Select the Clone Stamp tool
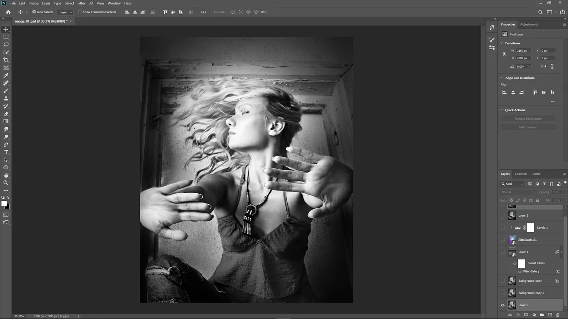568x319 pixels. click(6, 98)
